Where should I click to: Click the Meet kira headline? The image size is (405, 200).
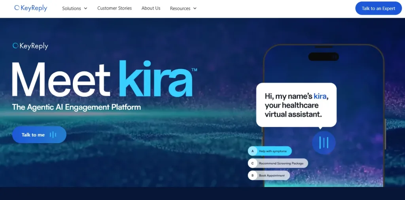pyautogui.click(x=104, y=79)
